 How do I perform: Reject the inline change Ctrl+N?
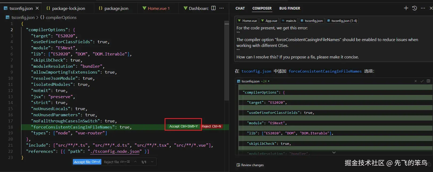pos(211,126)
